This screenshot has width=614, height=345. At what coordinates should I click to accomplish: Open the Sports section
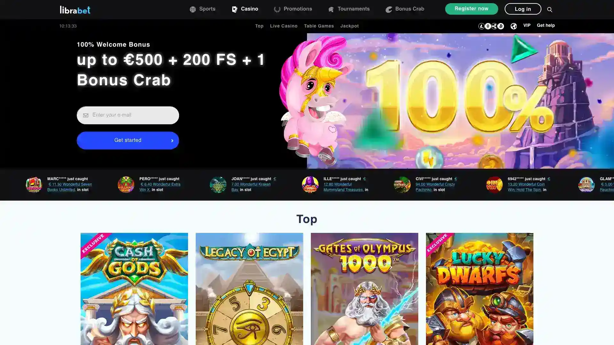(202, 9)
